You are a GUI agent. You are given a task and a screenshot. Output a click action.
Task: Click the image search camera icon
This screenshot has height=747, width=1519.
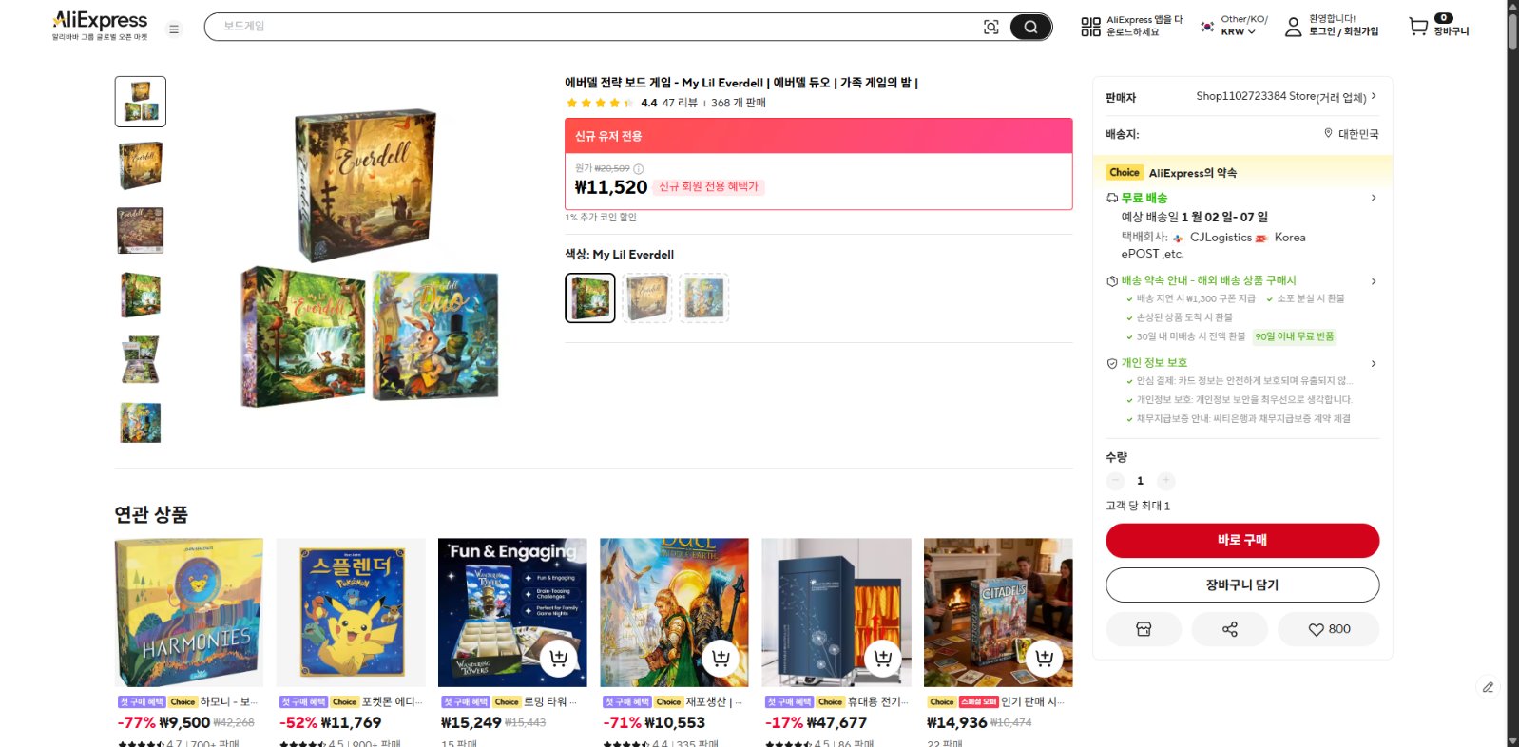990,27
